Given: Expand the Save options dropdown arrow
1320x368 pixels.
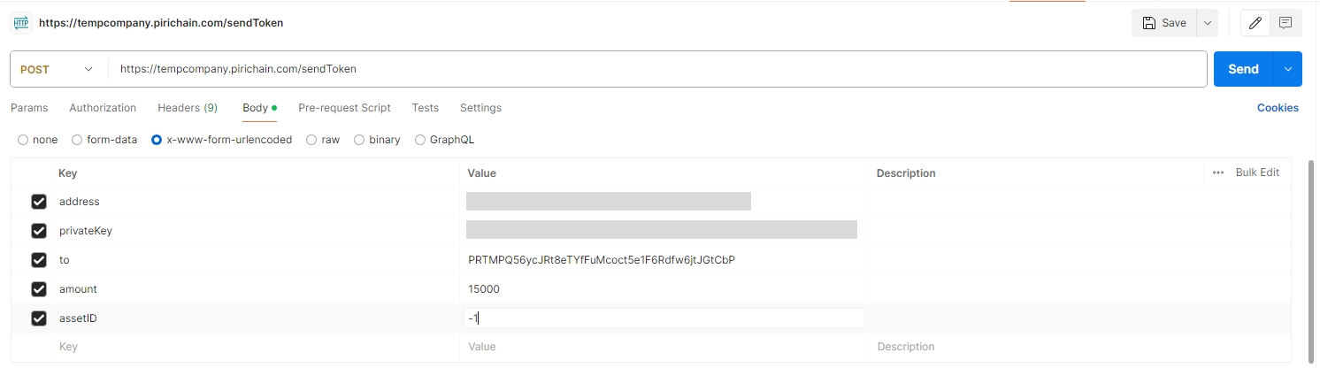Looking at the screenshot, I should pos(1208,23).
